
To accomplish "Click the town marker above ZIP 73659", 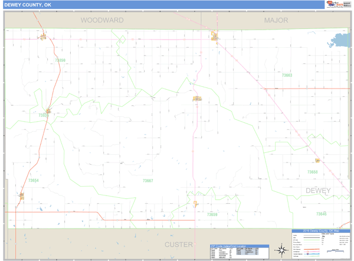I will [x=195, y=204].
